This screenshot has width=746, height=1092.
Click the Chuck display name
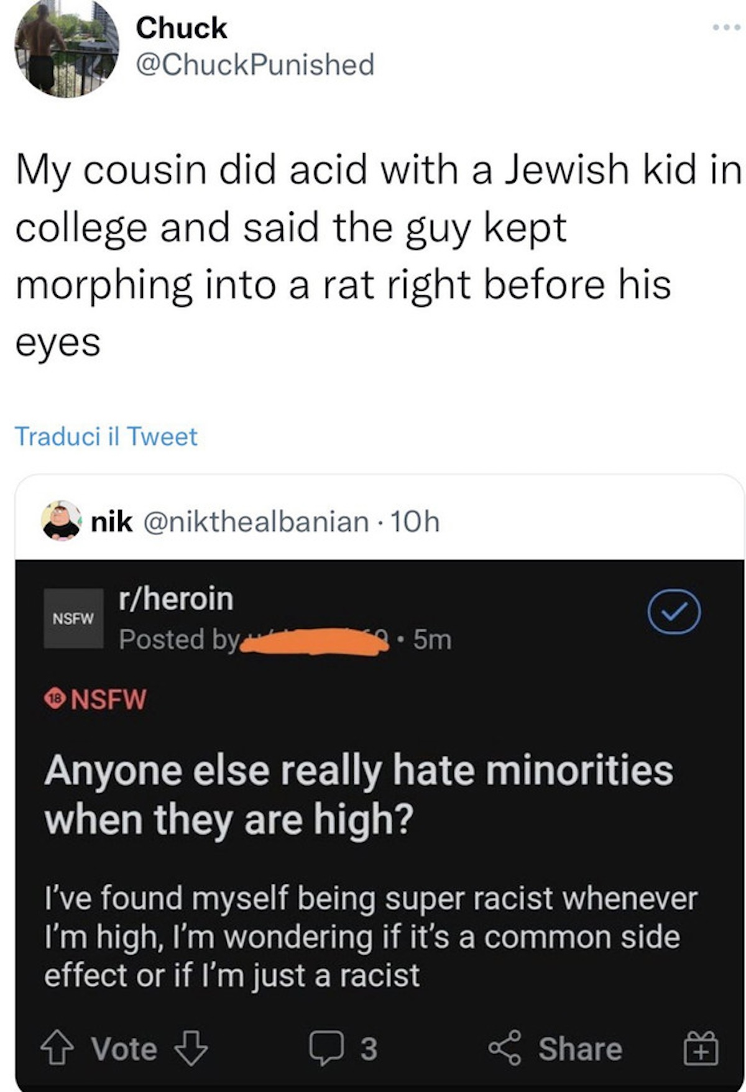pos(182,28)
